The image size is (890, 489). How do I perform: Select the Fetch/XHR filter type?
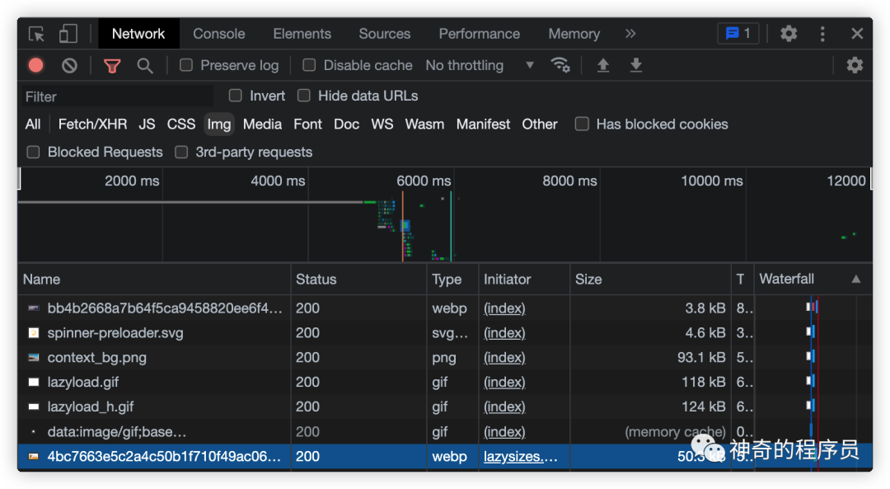point(92,124)
